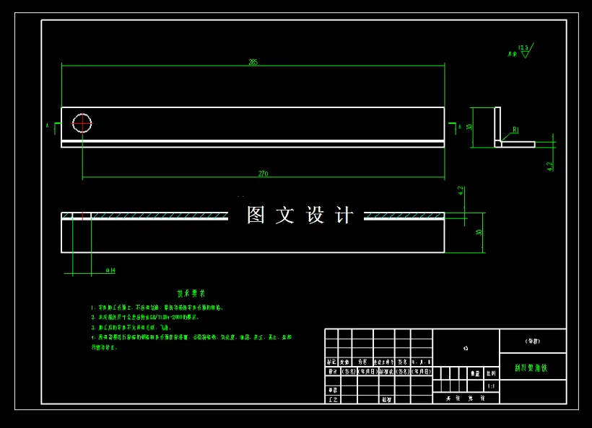Click the 批准 cell in title block
The width and height of the screenshot is (592, 428).
click(387, 399)
